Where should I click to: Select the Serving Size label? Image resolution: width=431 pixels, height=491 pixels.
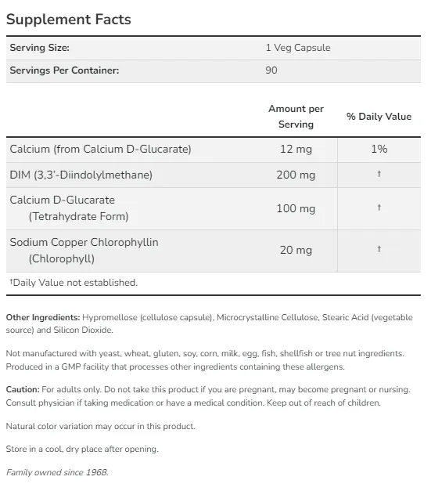[x=39, y=48]
